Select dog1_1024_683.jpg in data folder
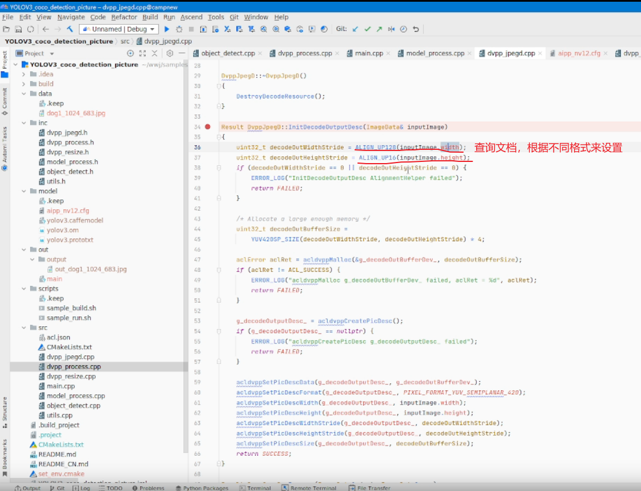641x491 pixels. 76,114
